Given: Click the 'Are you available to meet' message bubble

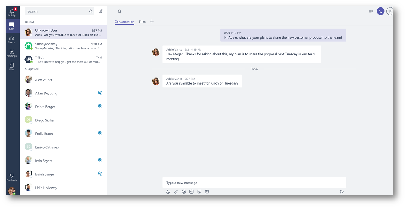Looking at the screenshot, I should tap(202, 81).
